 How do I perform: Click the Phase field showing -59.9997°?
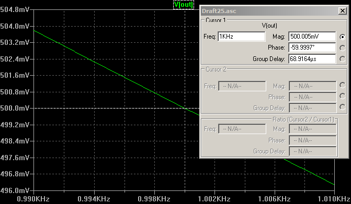(312, 47)
